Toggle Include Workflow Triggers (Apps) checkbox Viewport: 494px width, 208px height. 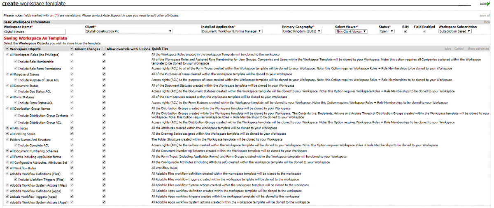[7, 196]
